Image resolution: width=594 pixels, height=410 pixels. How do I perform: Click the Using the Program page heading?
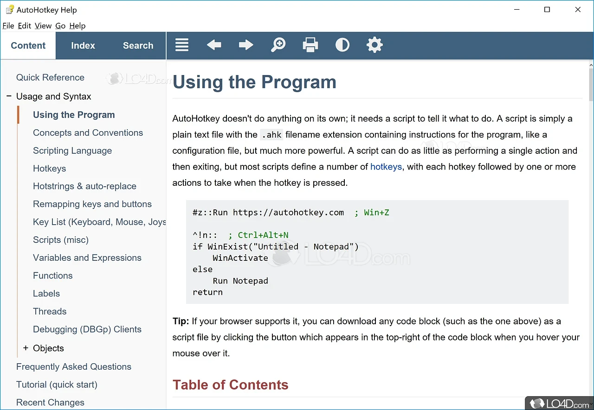click(254, 82)
